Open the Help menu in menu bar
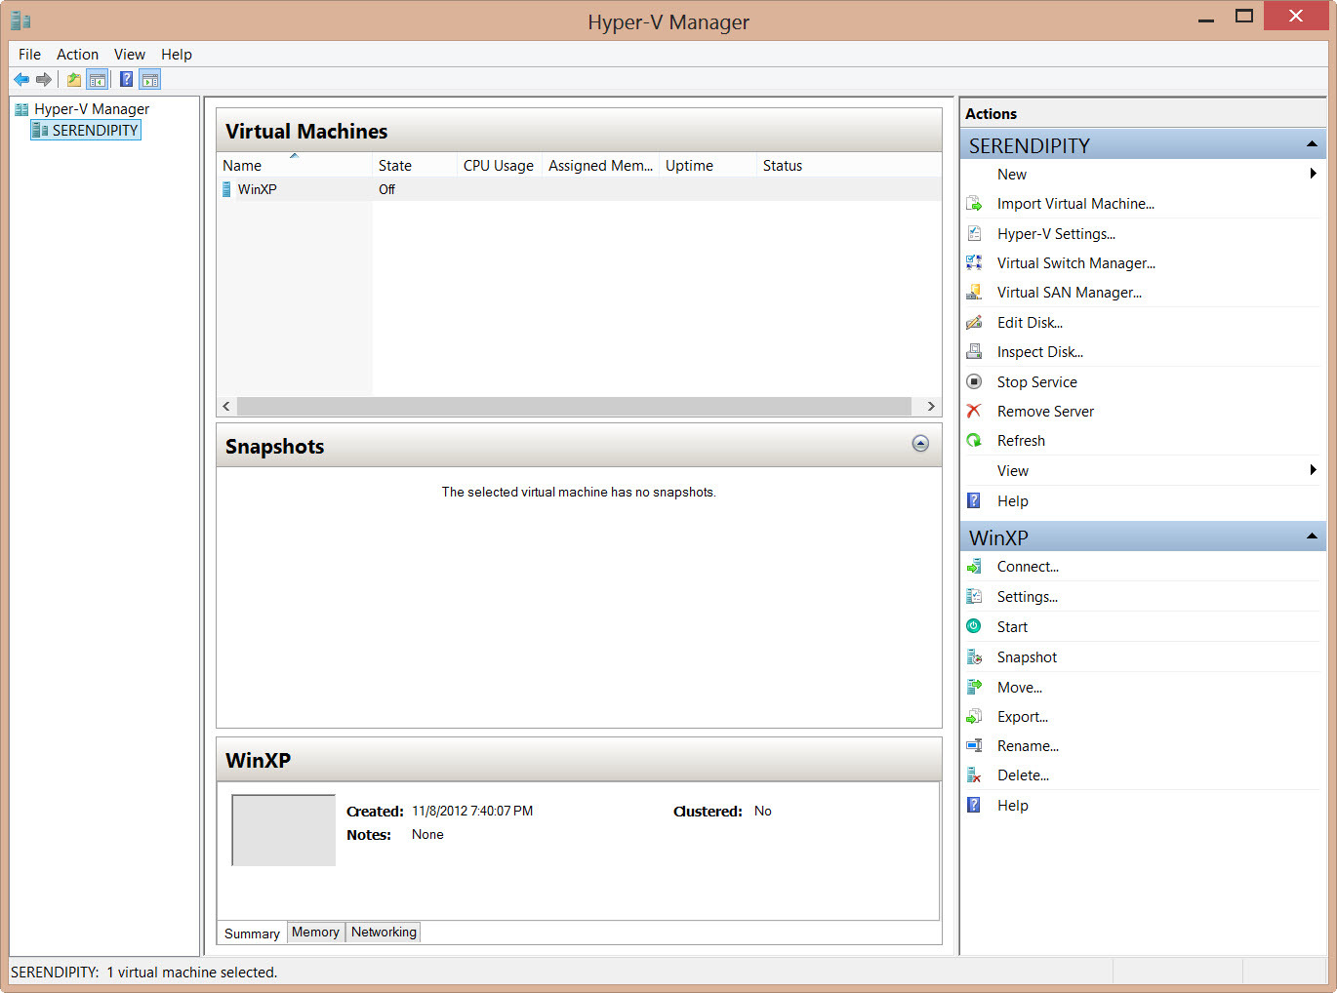Image resolution: width=1337 pixels, height=993 pixels. coord(177,55)
